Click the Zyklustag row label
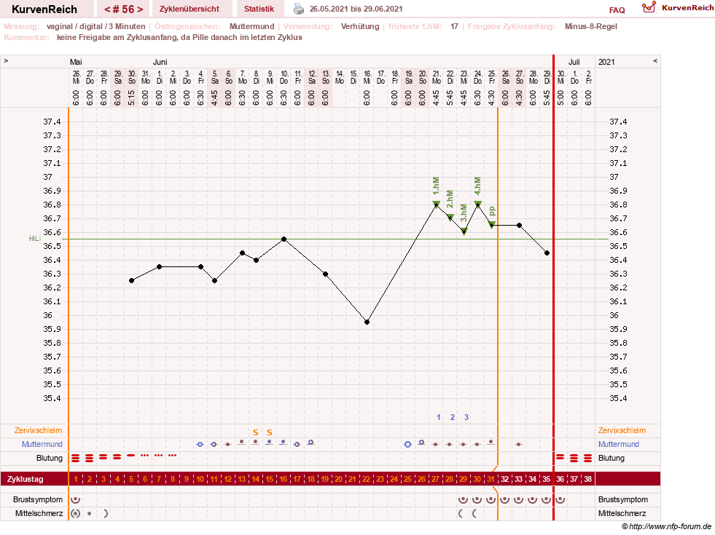This screenshot has height=535, width=715. (25, 479)
